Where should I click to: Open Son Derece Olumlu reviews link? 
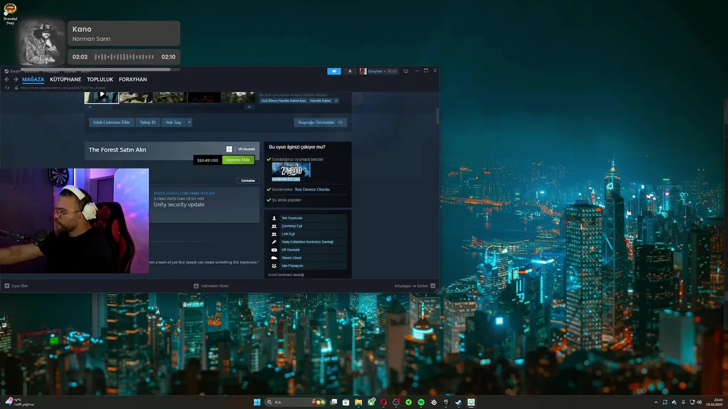(x=312, y=189)
